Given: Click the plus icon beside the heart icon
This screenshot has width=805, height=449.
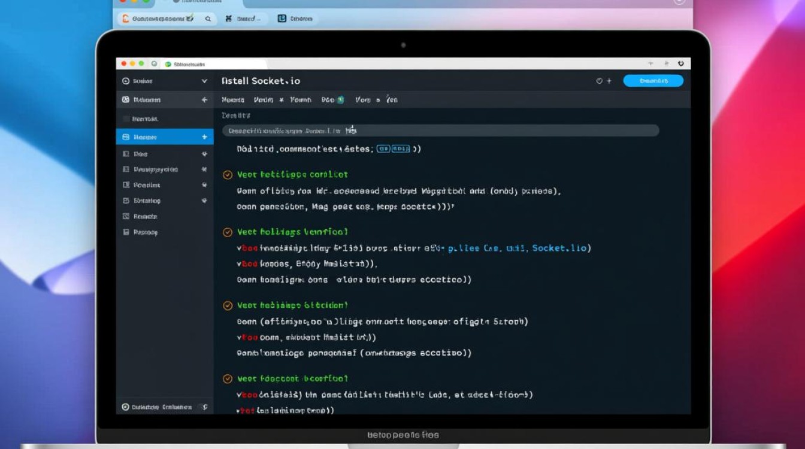Looking at the screenshot, I should click(609, 81).
